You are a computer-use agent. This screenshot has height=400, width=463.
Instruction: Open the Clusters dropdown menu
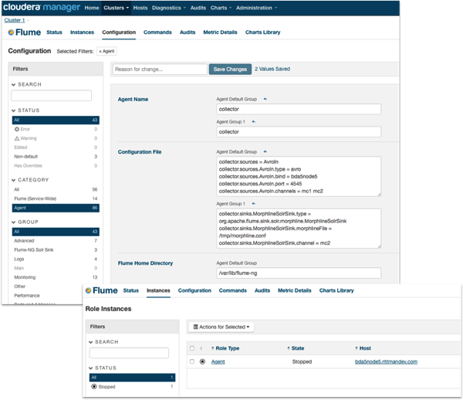click(x=116, y=8)
